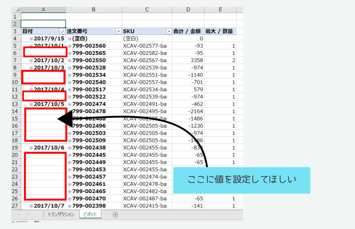The height and width of the screenshot is (229, 355).
Task: Click the select-all corner triangle
Action: pos(17,10)
